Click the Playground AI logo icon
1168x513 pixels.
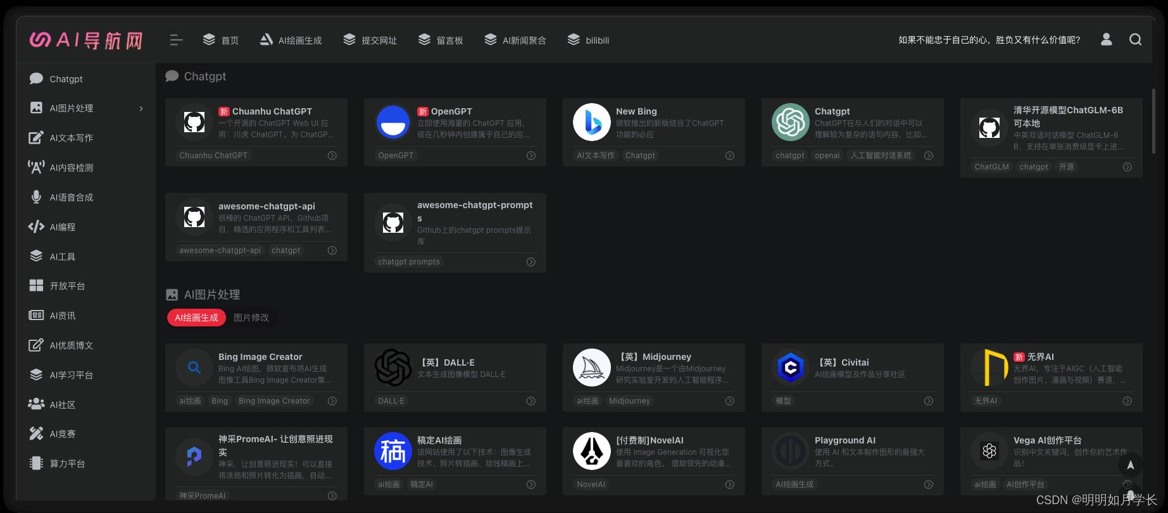pos(791,451)
